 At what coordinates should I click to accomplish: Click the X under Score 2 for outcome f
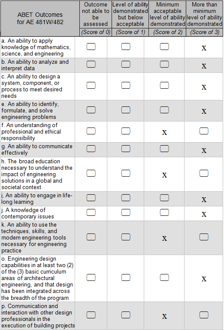(x=164, y=133)
